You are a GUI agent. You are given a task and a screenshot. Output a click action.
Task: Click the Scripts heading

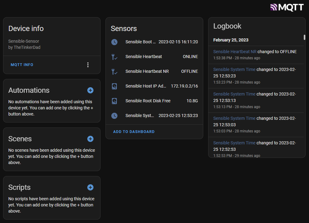[x=19, y=188]
